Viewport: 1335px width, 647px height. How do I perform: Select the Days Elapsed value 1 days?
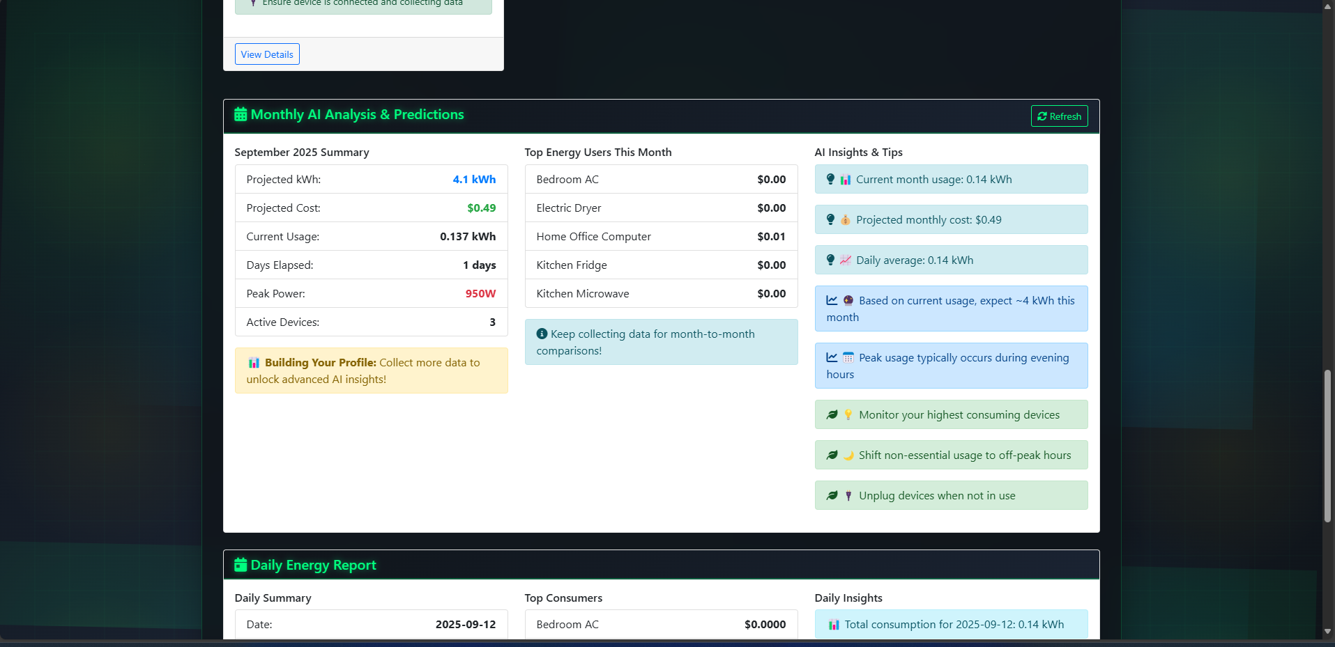[x=480, y=265]
